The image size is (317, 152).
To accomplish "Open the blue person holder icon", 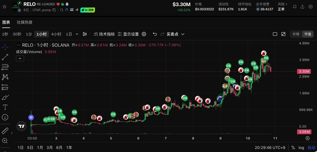I will tap(67, 10).
